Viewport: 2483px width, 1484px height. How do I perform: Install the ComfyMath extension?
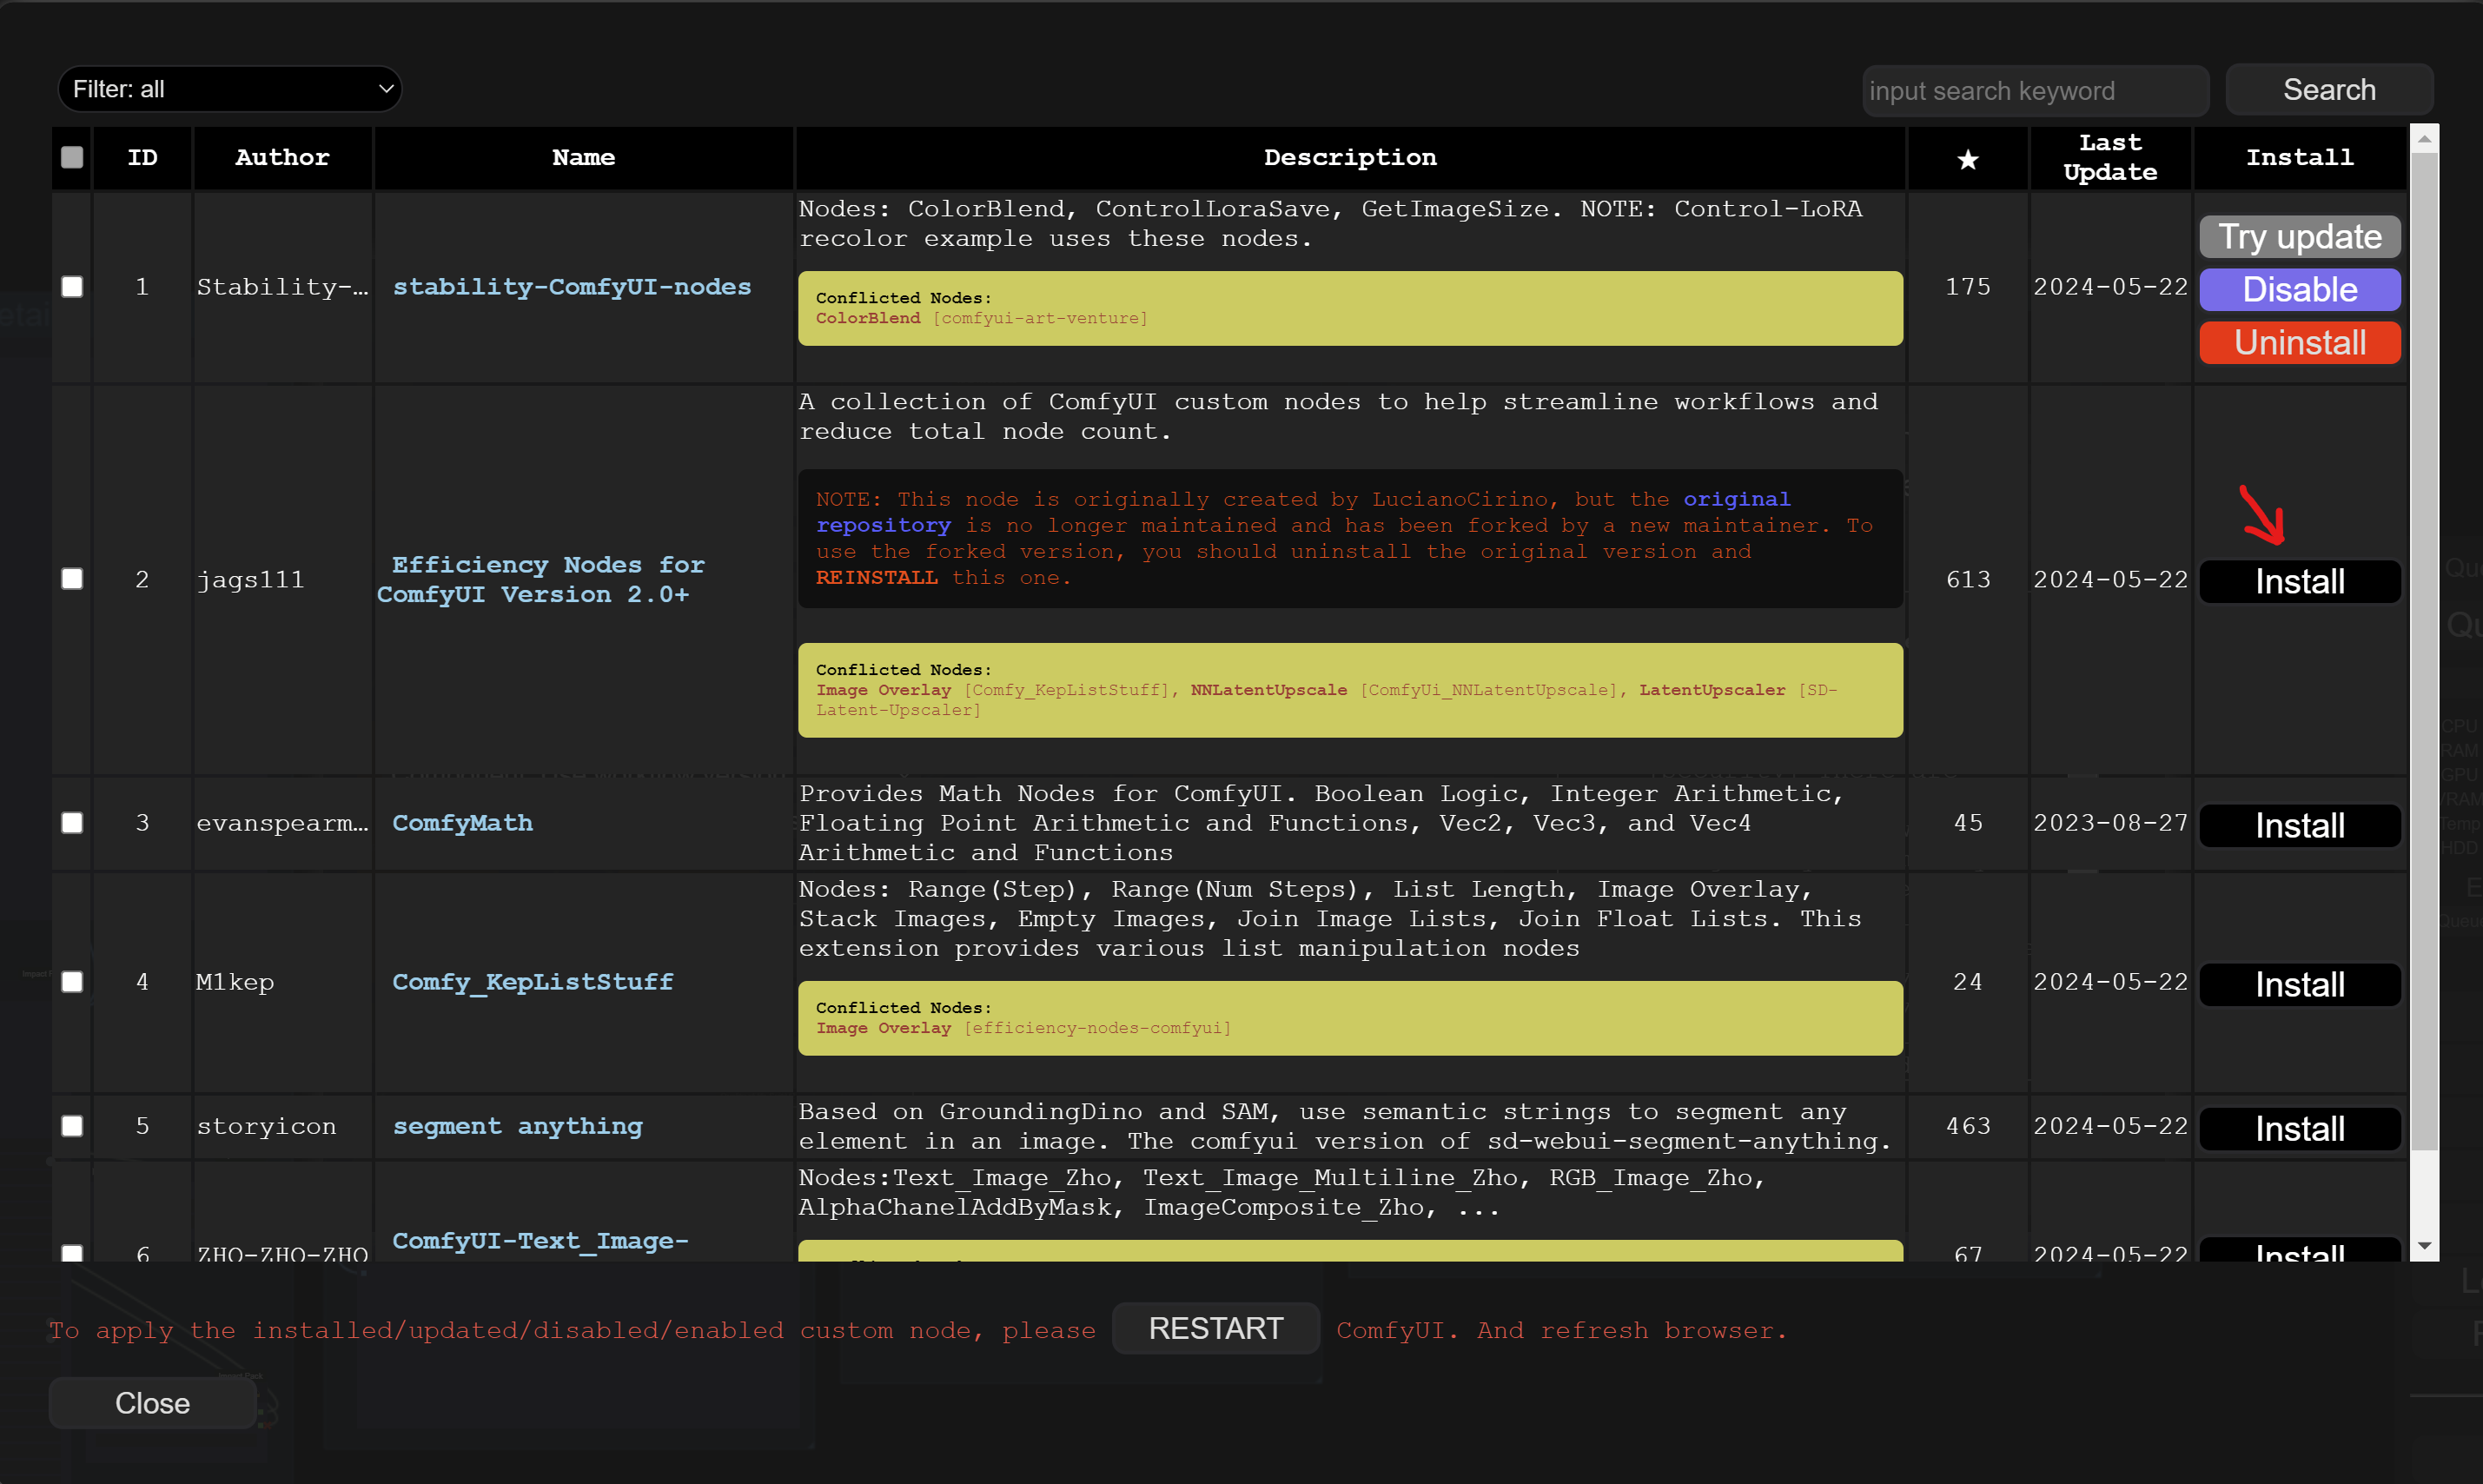2300,826
